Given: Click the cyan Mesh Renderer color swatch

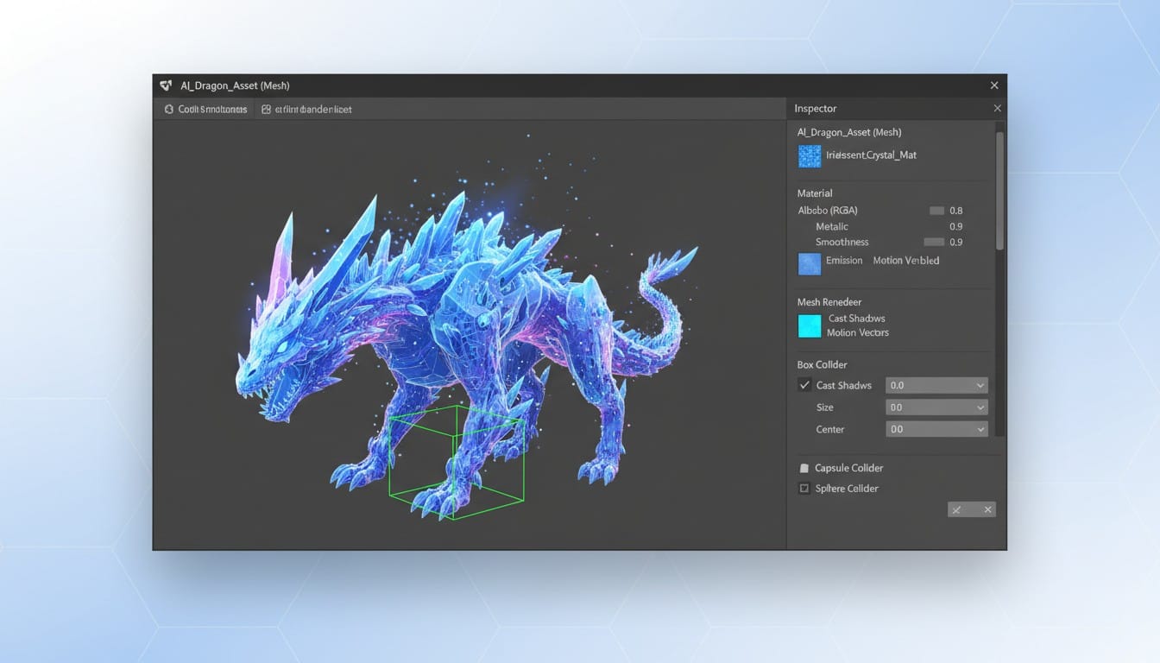Looking at the screenshot, I should coord(810,325).
